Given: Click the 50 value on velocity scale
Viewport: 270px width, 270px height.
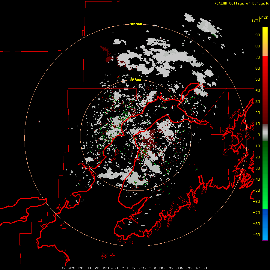Looking at the screenshot, I should pyautogui.click(x=258, y=79).
